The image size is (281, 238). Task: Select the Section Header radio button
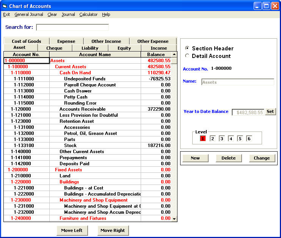187,49
